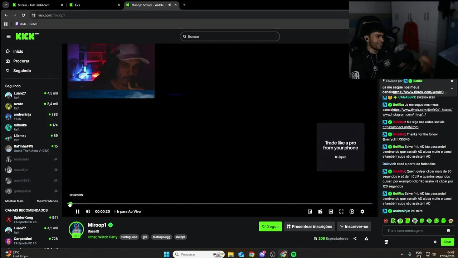The width and height of the screenshot is (458, 258).
Task: Open the emoji picker in message box
Action: pos(448,230)
